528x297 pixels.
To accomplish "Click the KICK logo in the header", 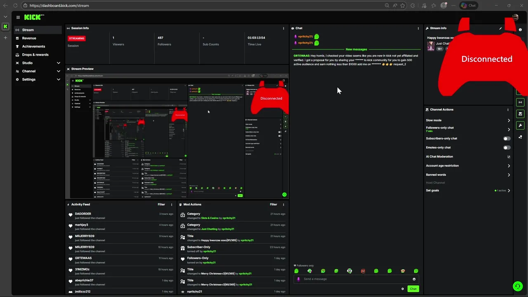I will 34,17.
